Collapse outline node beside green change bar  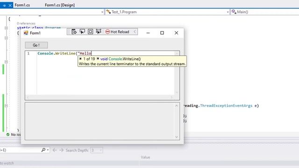(x=6, y=62)
